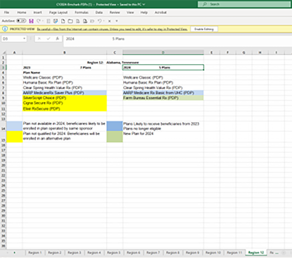Open the Insert ribbon tab
The height and width of the screenshot is (258, 292).
click(37, 13)
